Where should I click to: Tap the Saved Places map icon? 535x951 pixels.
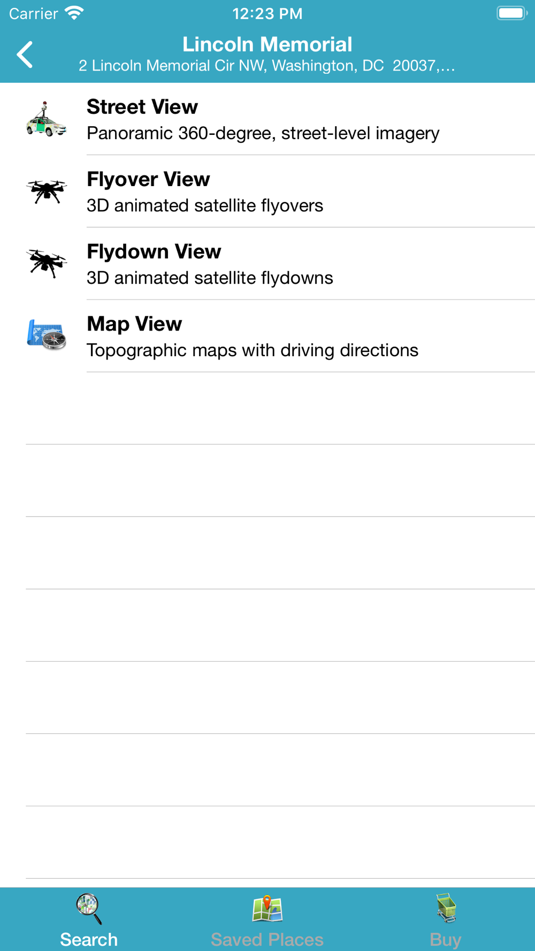267,909
